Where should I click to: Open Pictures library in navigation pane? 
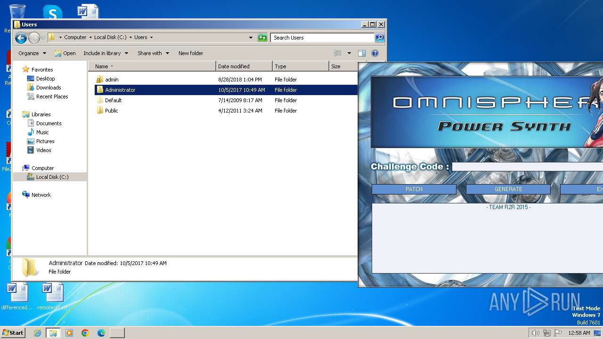point(45,141)
